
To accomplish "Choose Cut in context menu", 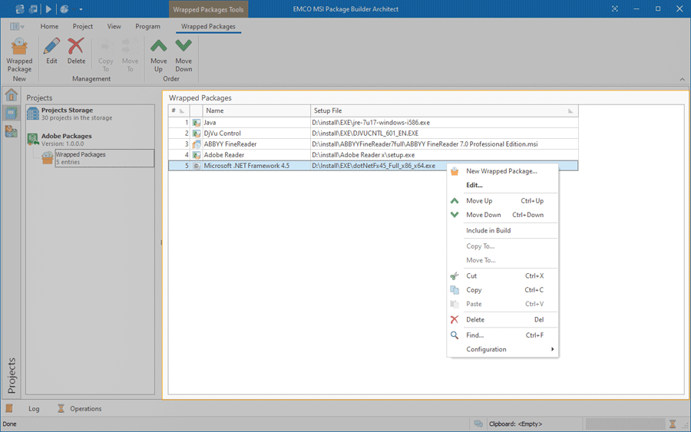I will (502, 276).
